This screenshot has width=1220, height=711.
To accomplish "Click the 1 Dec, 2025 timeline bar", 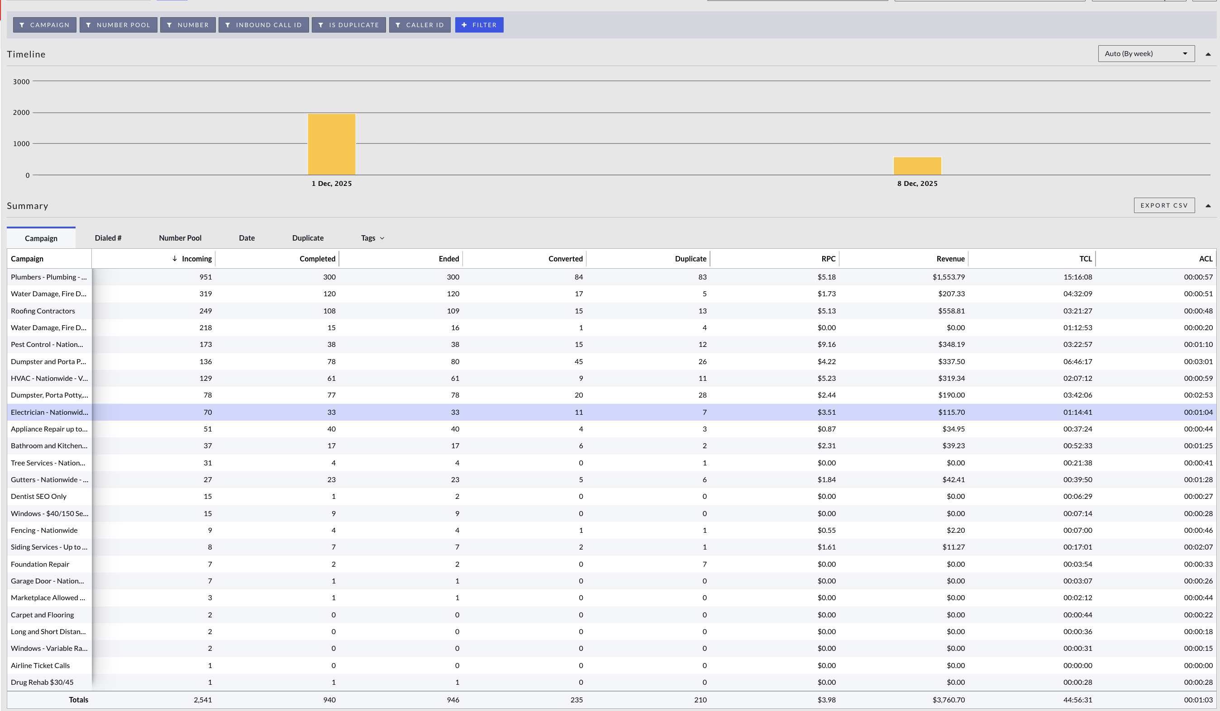I will click(x=332, y=144).
